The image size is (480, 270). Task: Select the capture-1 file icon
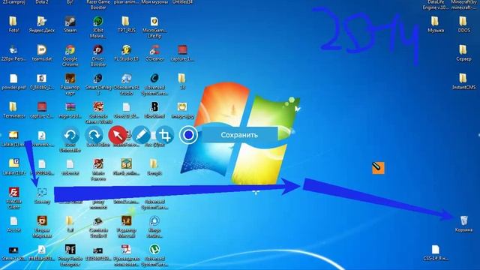click(182, 53)
